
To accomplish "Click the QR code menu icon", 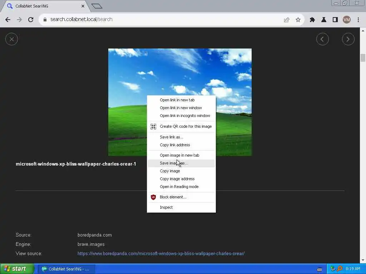I will click(153, 127).
